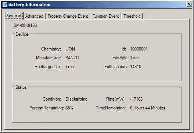Click the PercentRemaining: label
The height and width of the screenshot is (133, 194).
pyautogui.click(x=47, y=108)
